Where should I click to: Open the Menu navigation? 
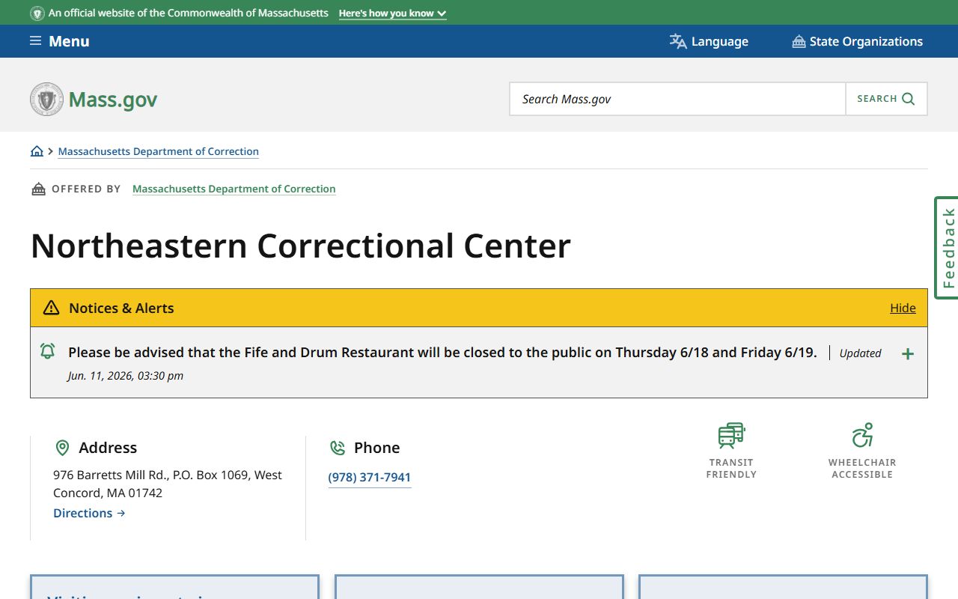coord(60,41)
